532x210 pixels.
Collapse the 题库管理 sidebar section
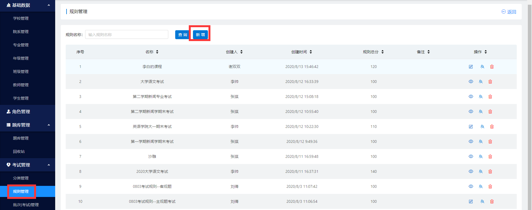49,125
